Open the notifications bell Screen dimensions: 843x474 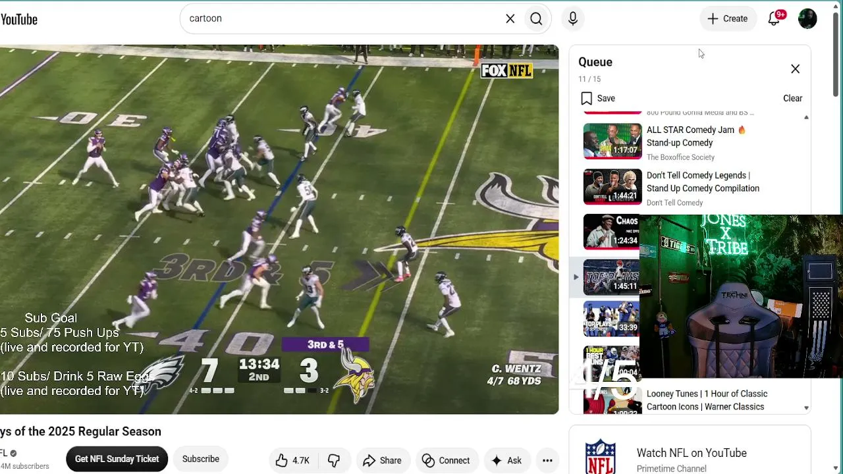(x=775, y=18)
